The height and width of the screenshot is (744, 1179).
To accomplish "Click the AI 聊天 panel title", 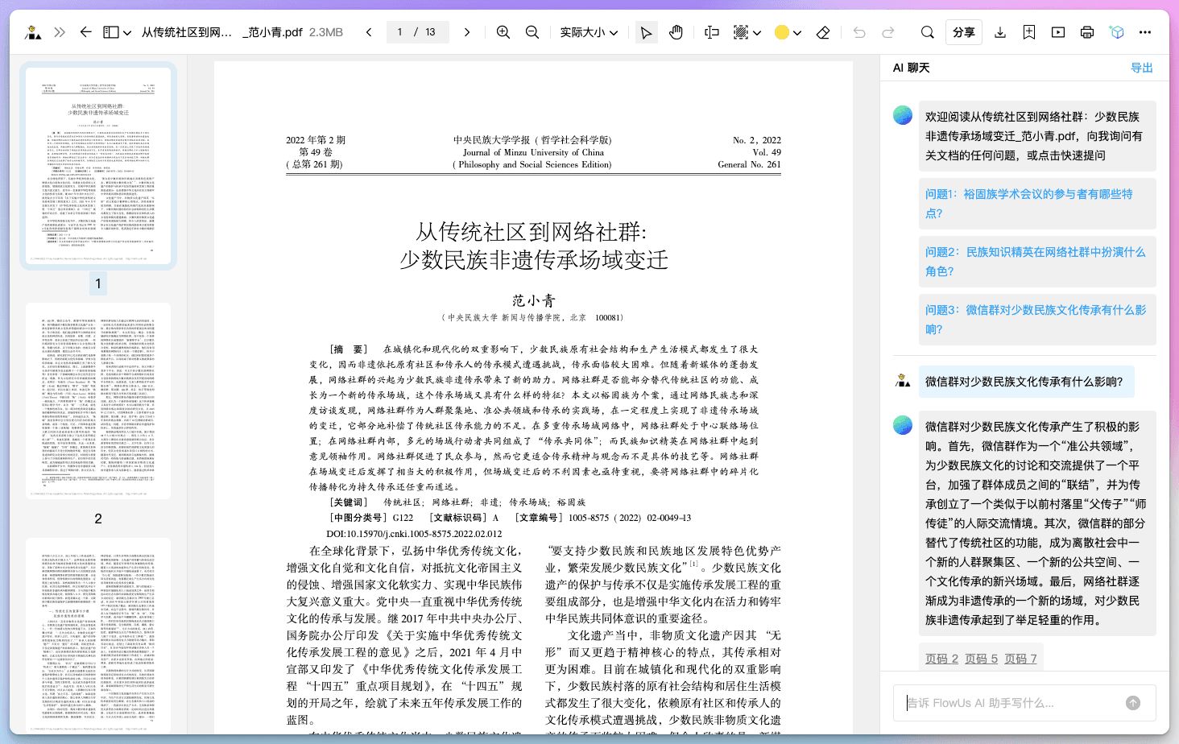I will (912, 68).
